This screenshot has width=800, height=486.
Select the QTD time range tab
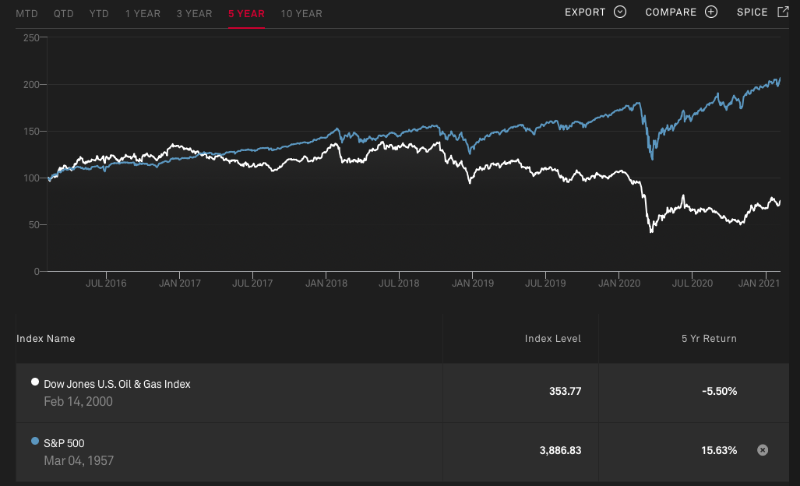(64, 14)
